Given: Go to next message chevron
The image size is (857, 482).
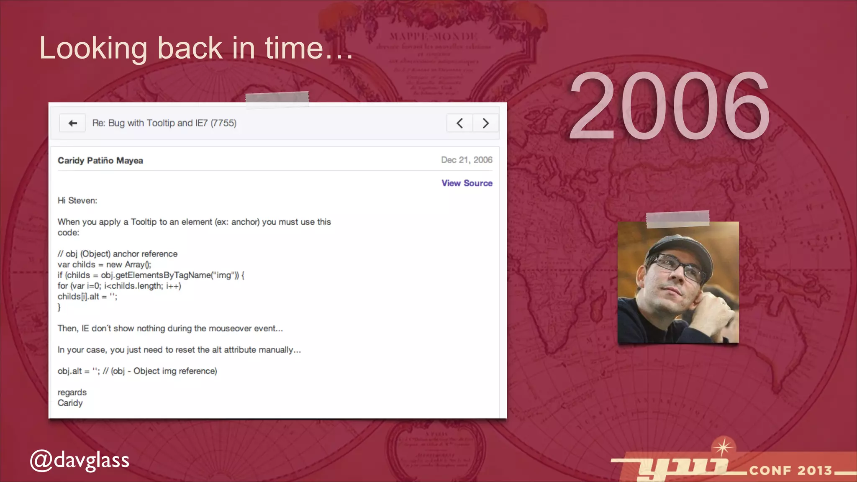Looking at the screenshot, I should pos(485,123).
